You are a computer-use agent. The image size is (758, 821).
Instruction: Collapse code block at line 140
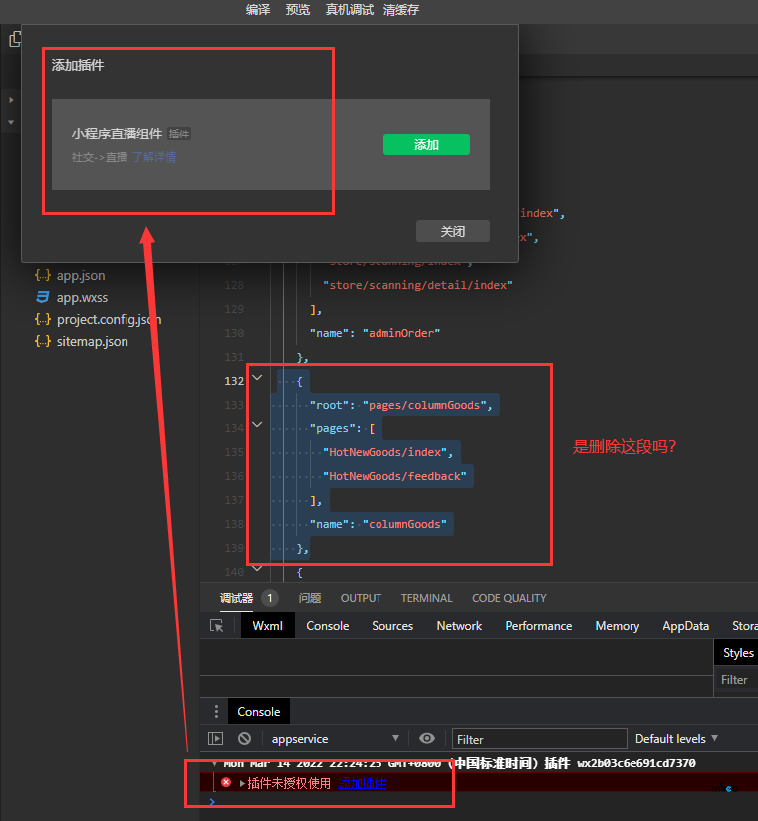click(x=257, y=568)
